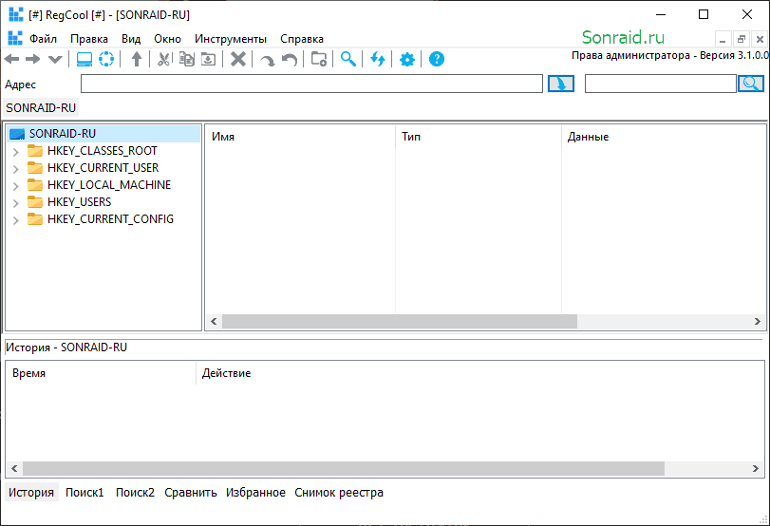Open the Инструменты menu

pos(231,39)
